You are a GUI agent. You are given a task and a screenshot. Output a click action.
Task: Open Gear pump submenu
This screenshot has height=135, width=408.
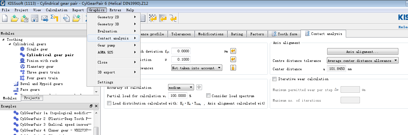tap(114, 45)
